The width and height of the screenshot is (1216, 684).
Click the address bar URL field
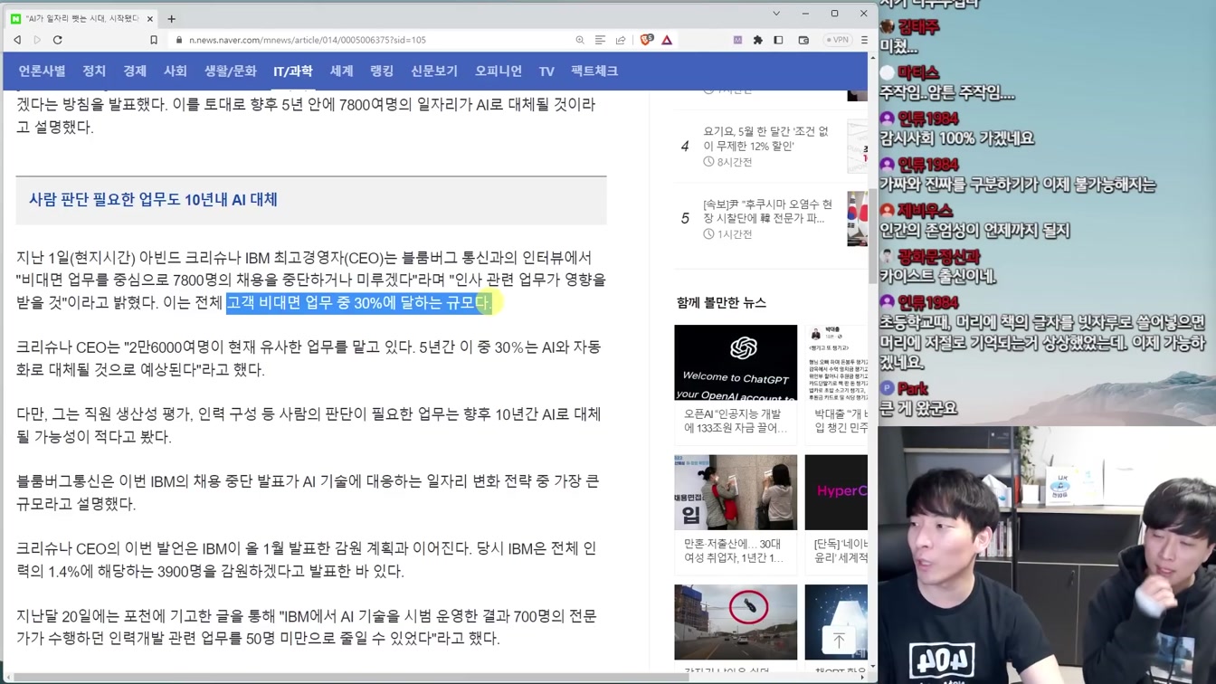click(371, 40)
